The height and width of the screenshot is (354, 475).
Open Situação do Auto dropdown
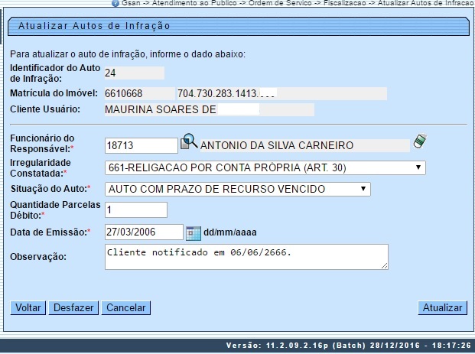[x=237, y=189]
